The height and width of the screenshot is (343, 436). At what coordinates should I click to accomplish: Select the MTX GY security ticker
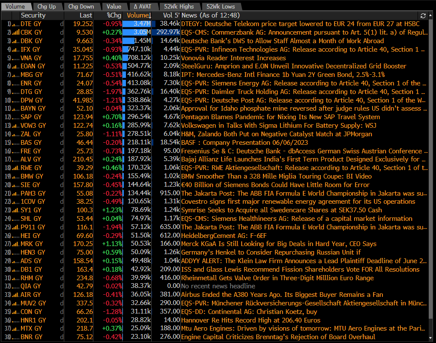click(31, 328)
